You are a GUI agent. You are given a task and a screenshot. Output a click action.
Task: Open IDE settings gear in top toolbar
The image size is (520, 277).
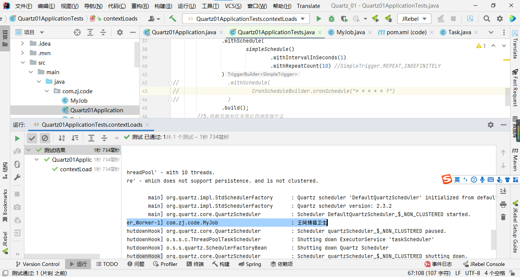click(500, 19)
